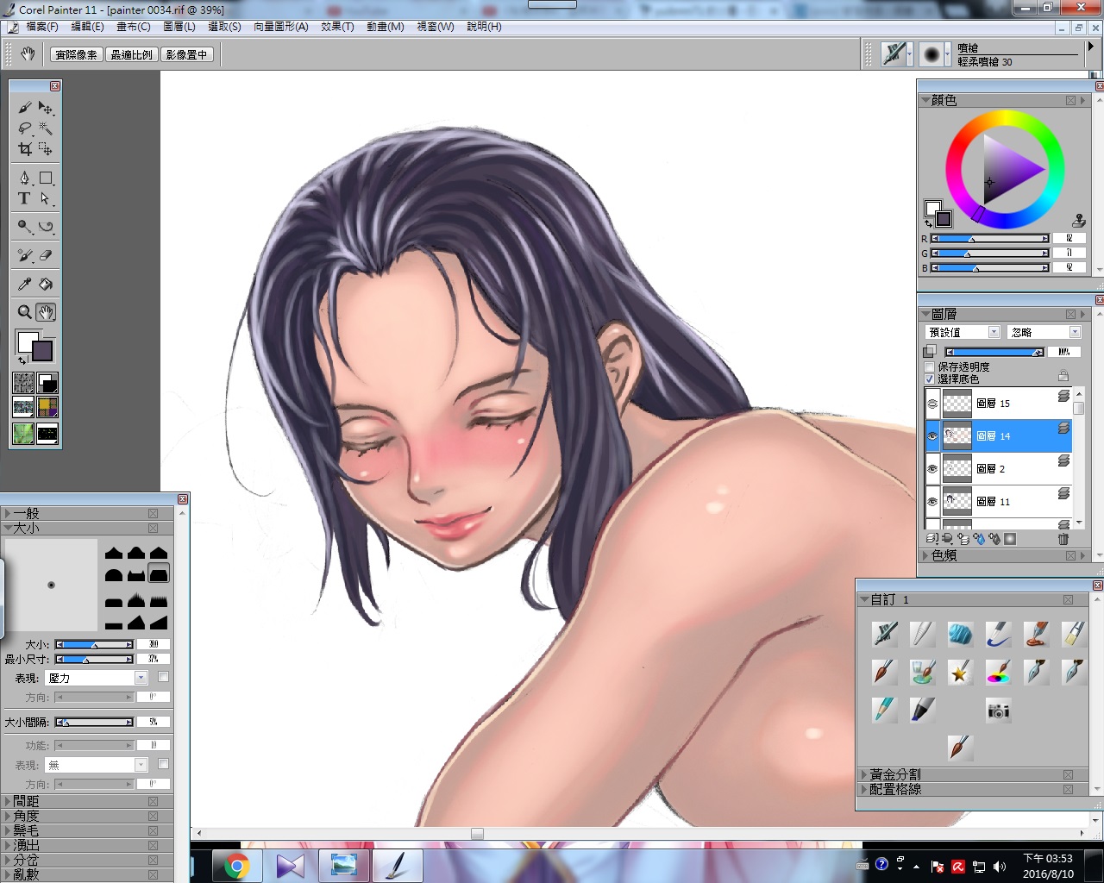Click the 實際像素 button

click(x=76, y=54)
